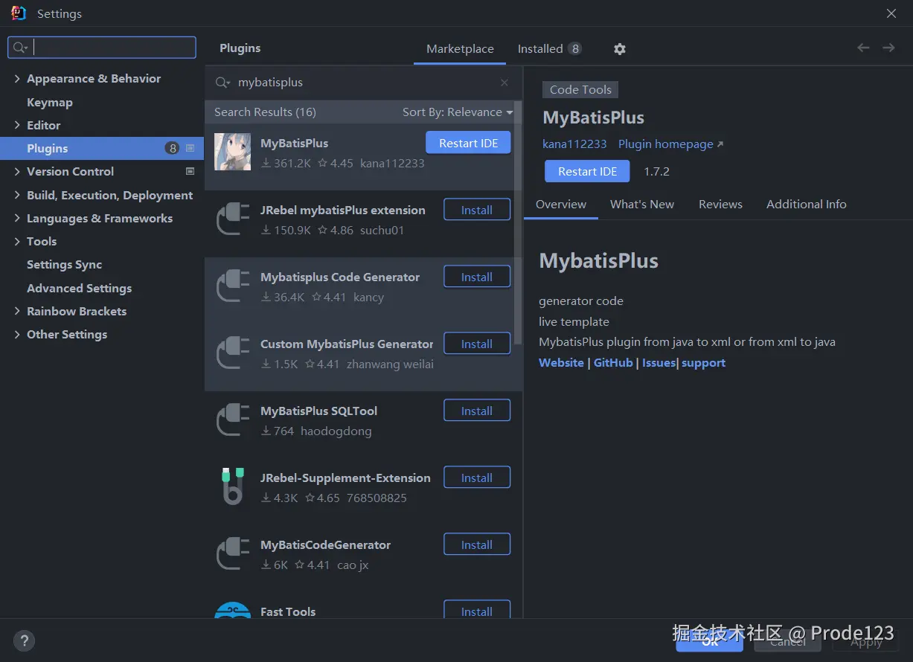Expand the Other Settings node

click(16, 334)
